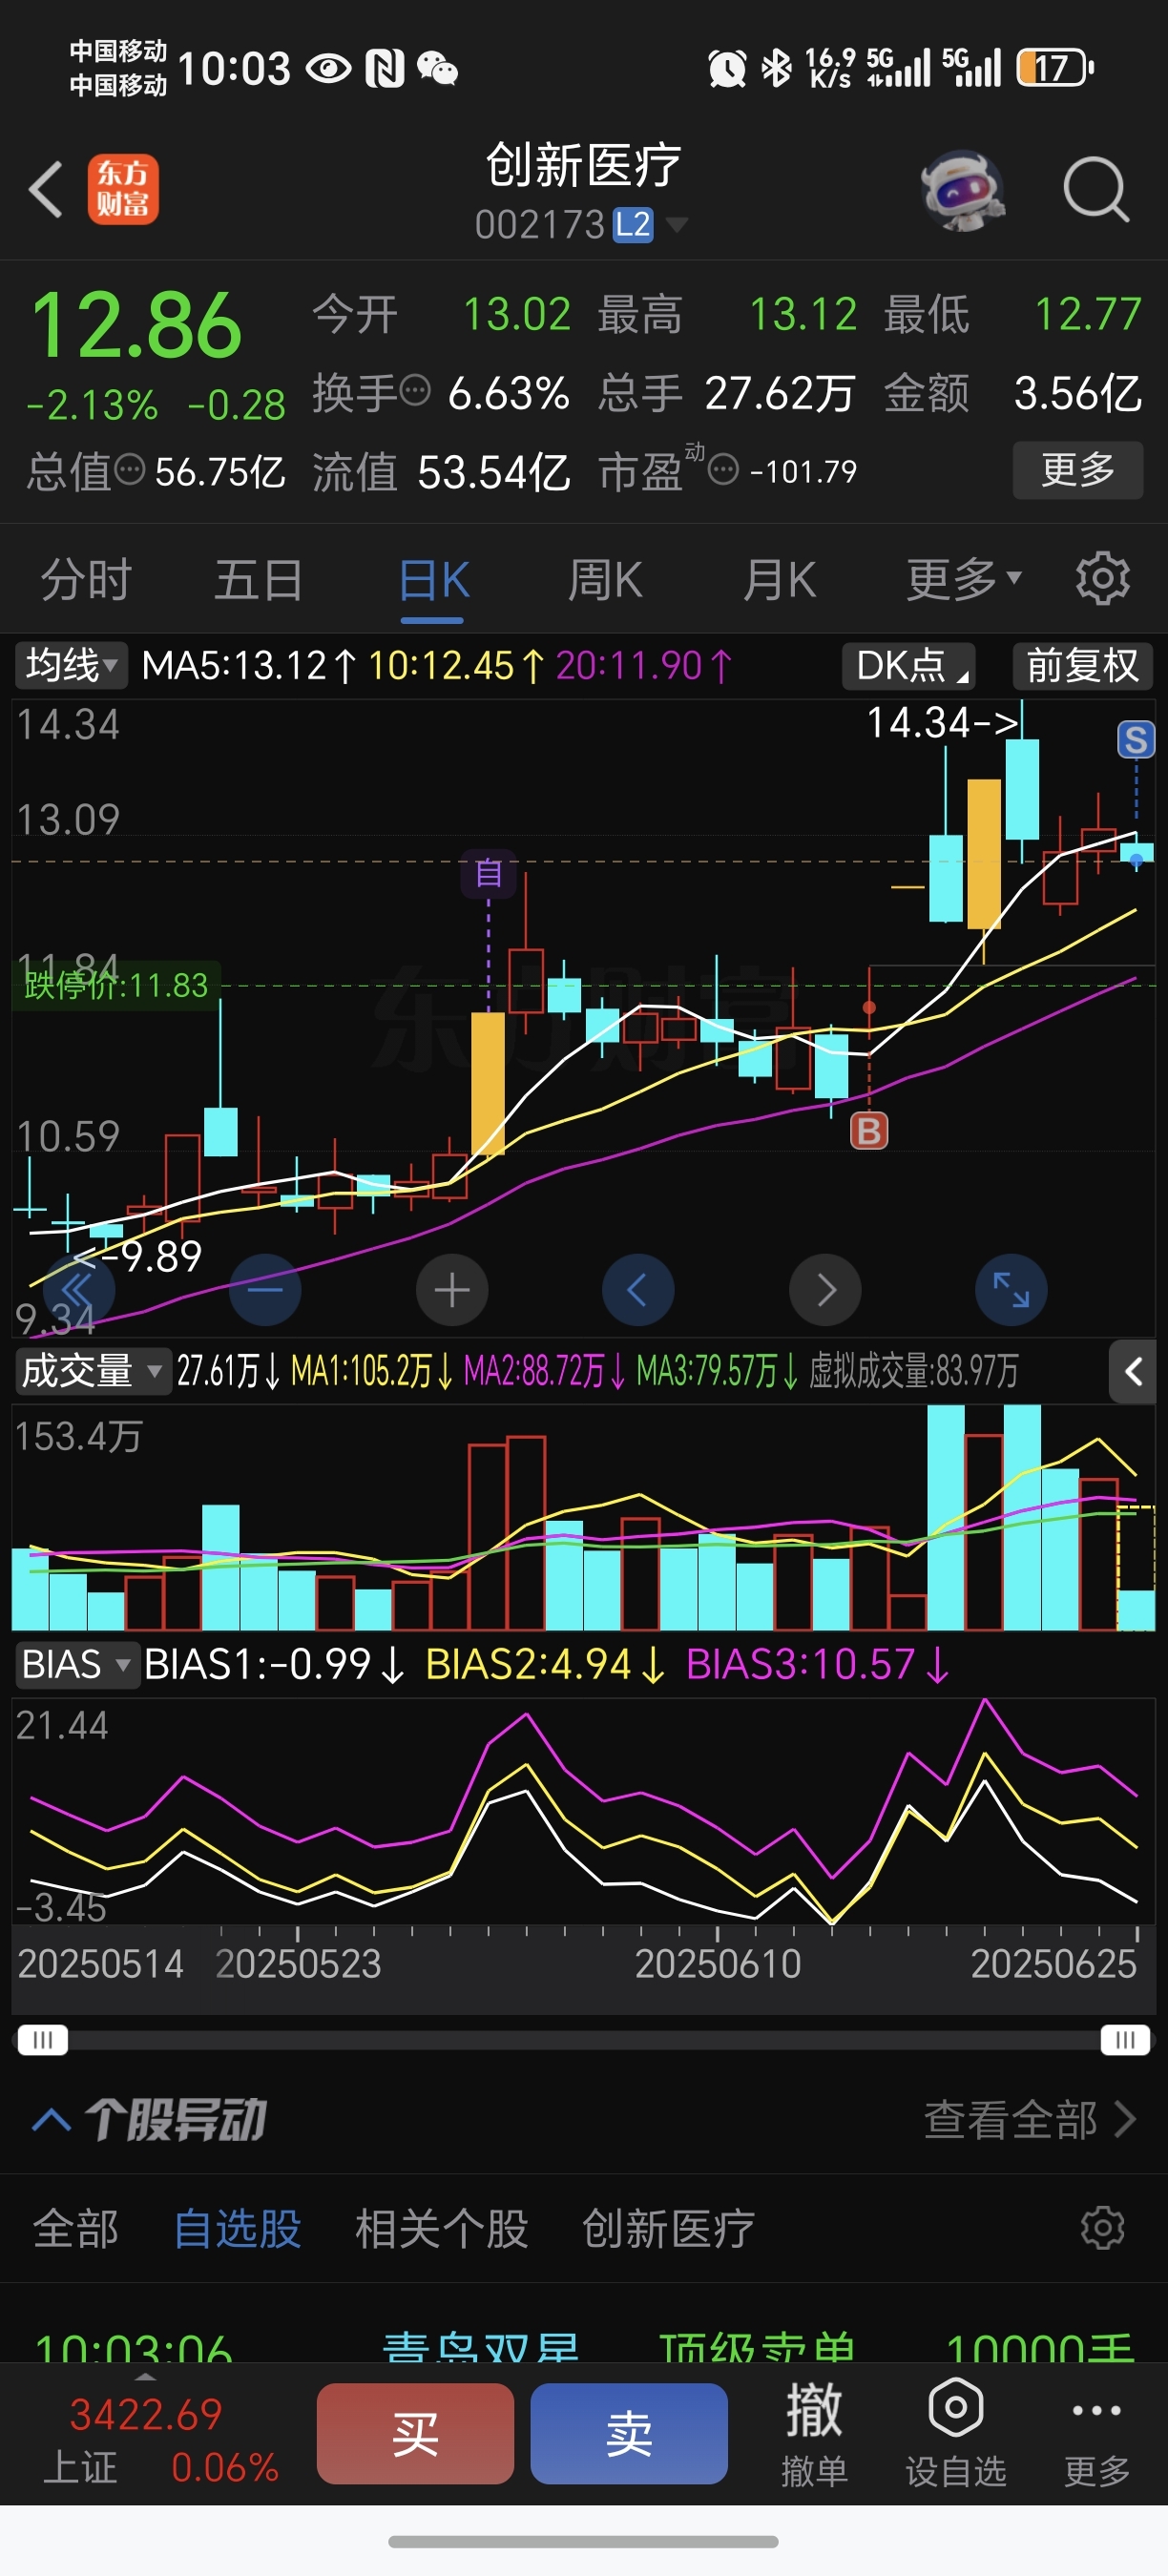Expand chart to fullscreen icon

1011,1290
